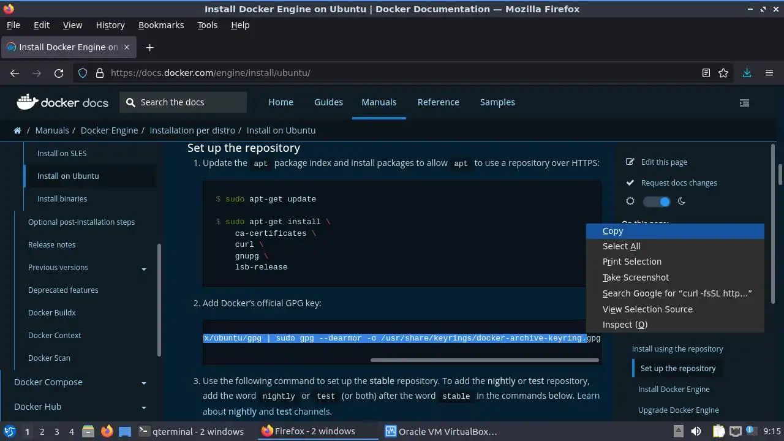This screenshot has width=784, height=441.
Task: Click Edit this page link
Action: point(664,162)
